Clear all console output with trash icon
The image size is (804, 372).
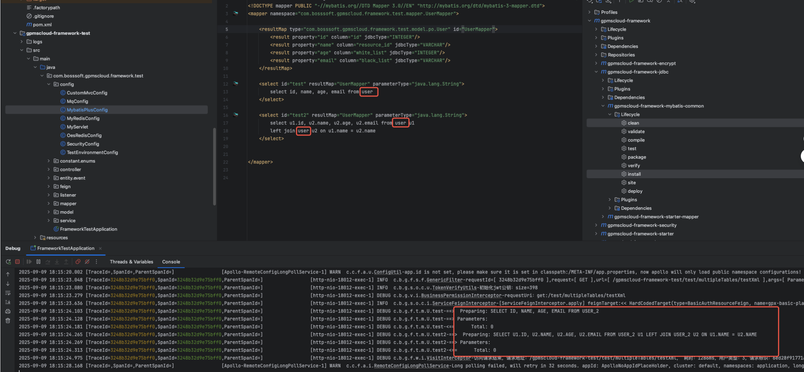(8, 321)
